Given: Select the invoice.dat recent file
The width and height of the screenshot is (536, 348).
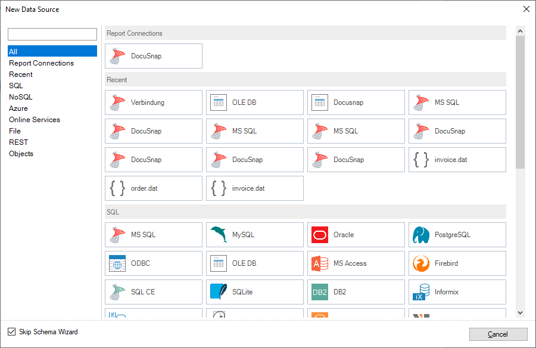Looking at the screenshot, I should [x=457, y=159].
